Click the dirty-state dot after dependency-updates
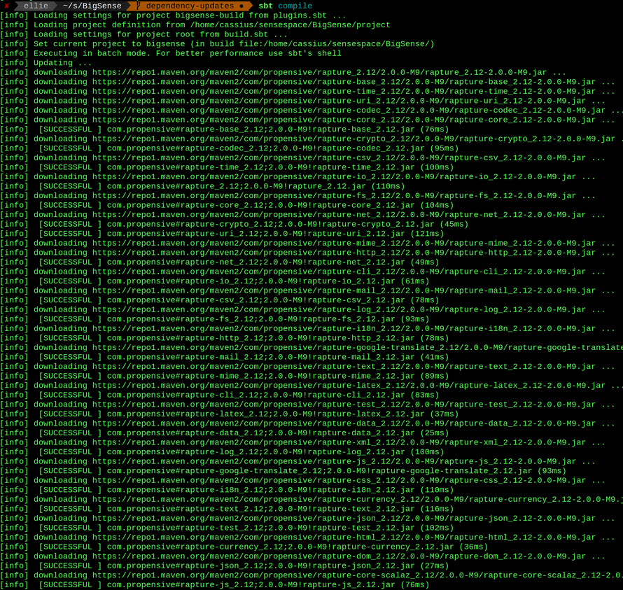This screenshot has width=623, height=590. (241, 6)
